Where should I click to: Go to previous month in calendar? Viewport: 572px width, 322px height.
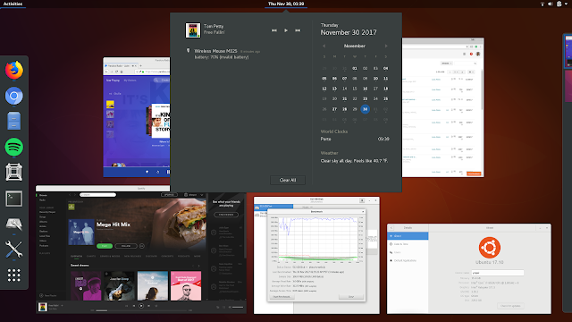[324, 46]
